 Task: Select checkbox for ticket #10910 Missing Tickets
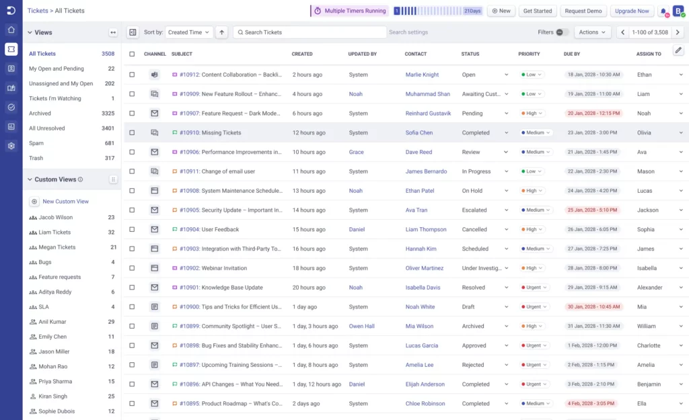click(132, 133)
